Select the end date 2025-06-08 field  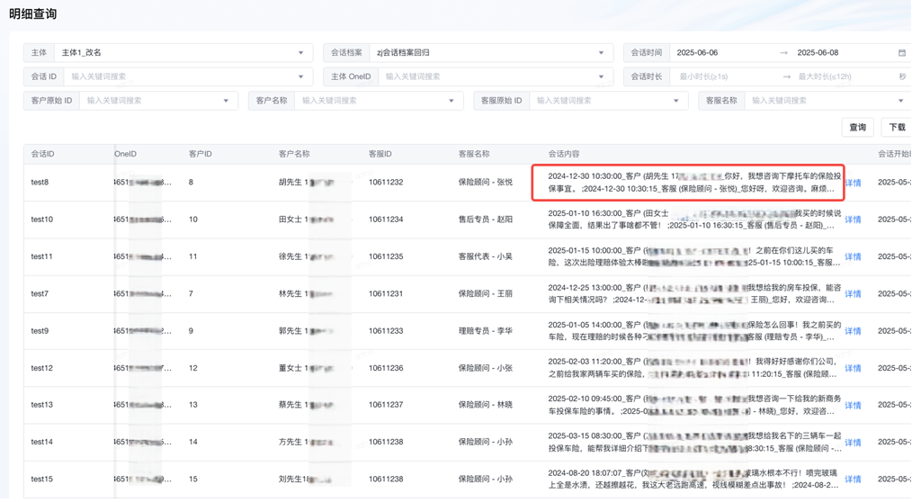click(x=818, y=53)
